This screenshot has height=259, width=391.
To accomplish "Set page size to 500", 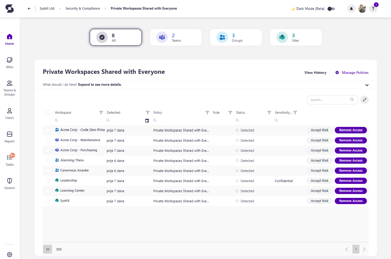I will pos(59,249).
